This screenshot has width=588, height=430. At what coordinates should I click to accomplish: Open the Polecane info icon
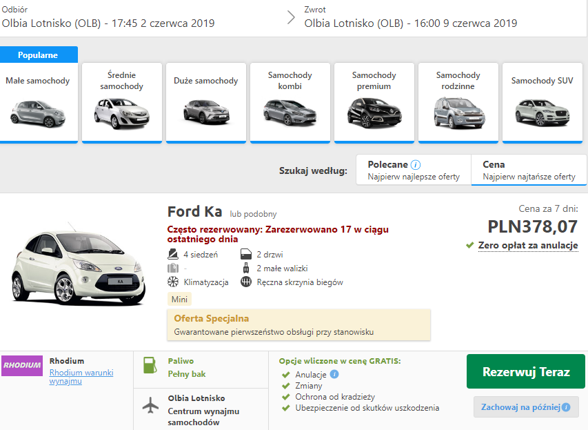click(416, 165)
